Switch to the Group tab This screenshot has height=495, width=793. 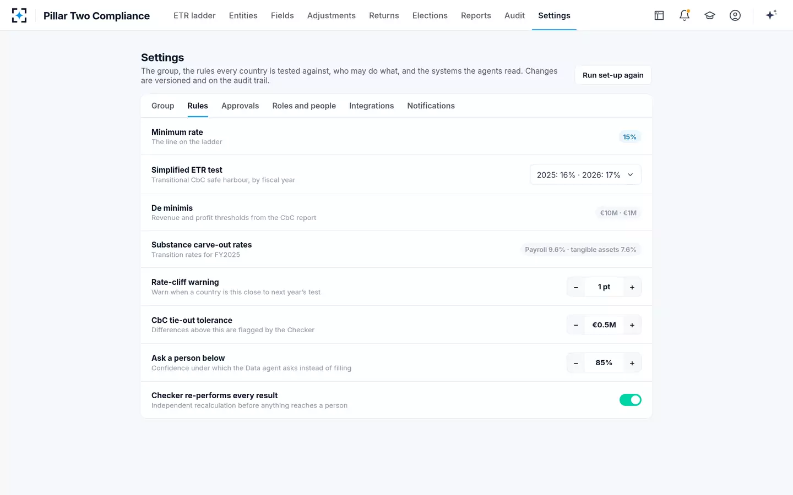coord(162,106)
